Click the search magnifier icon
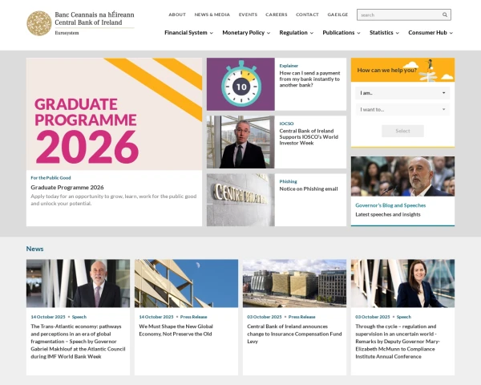481x385 pixels. [445, 14]
